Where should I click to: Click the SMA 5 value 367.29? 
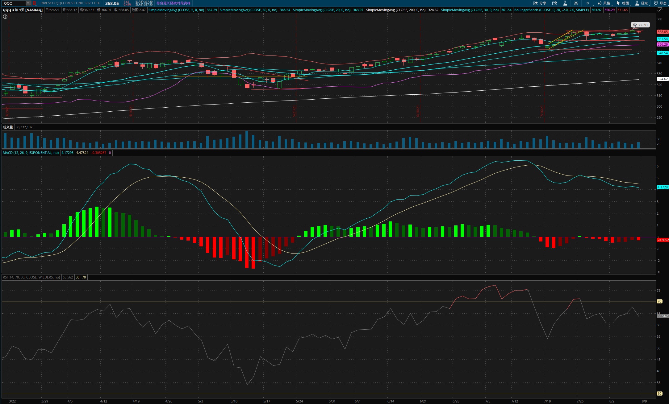click(x=212, y=10)
